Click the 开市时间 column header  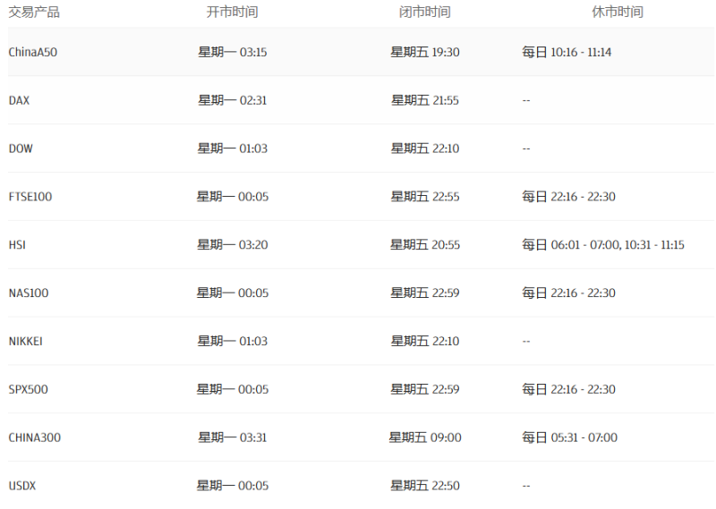(232, 12)
